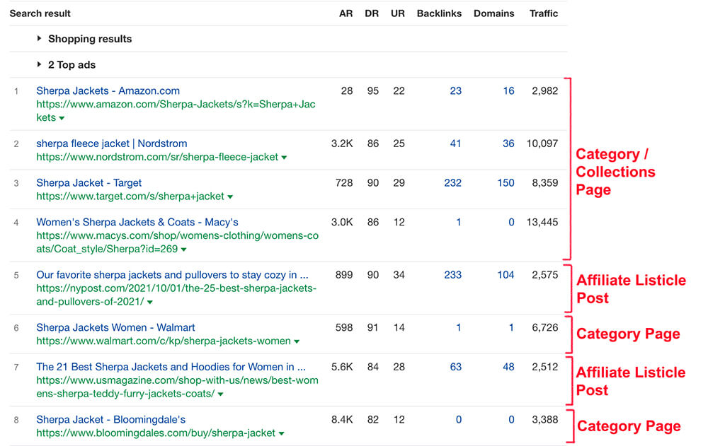Click the DR column header

tap(372, 13)
